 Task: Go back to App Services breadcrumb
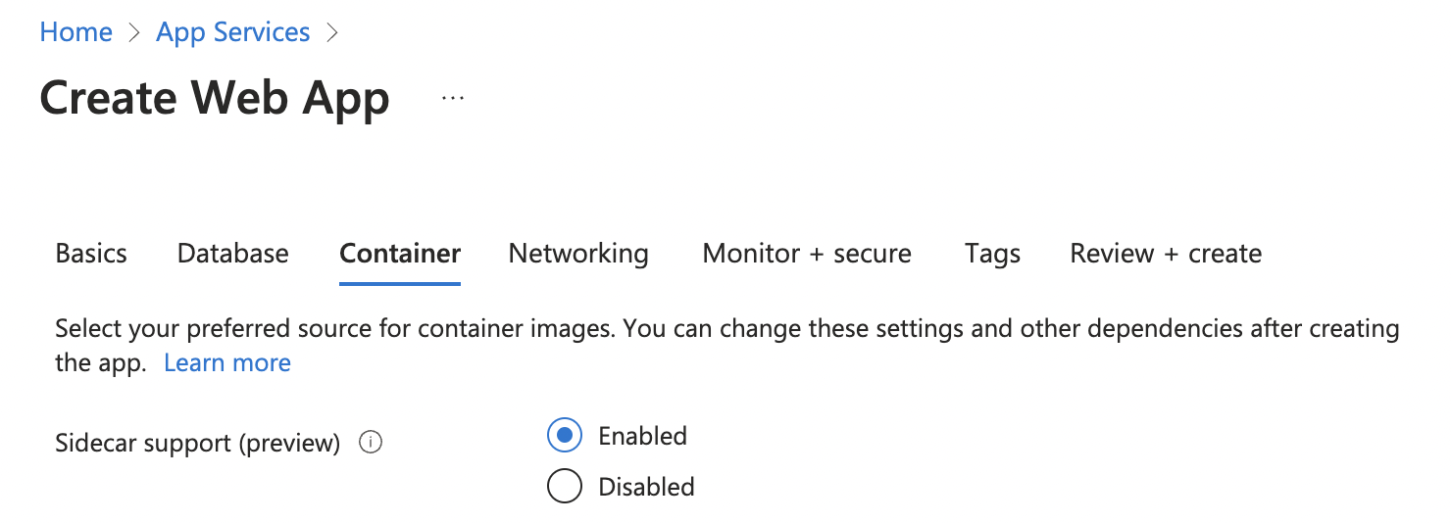(232, 32)
